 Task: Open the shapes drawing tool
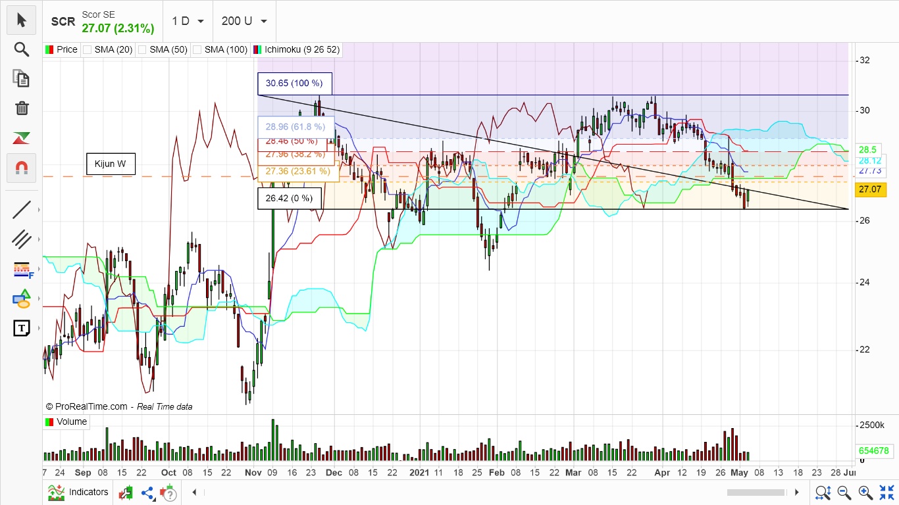(21, 299)
